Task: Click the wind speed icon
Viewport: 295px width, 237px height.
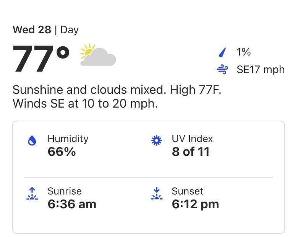Action: pyautogui.click(x=222, y=69)
